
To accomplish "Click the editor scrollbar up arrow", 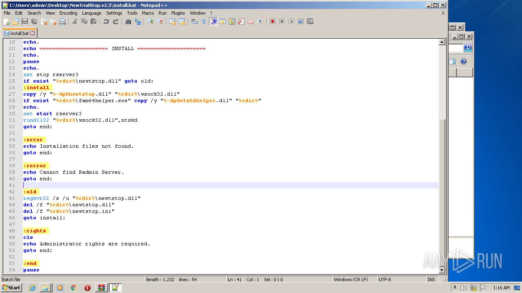I will 442,42.
